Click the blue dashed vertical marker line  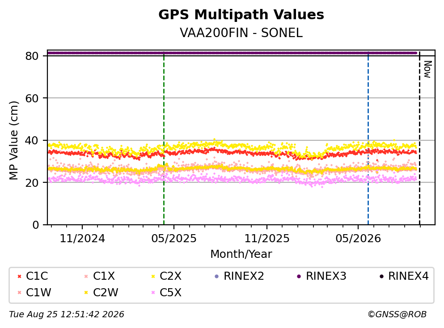click(368, 139)
